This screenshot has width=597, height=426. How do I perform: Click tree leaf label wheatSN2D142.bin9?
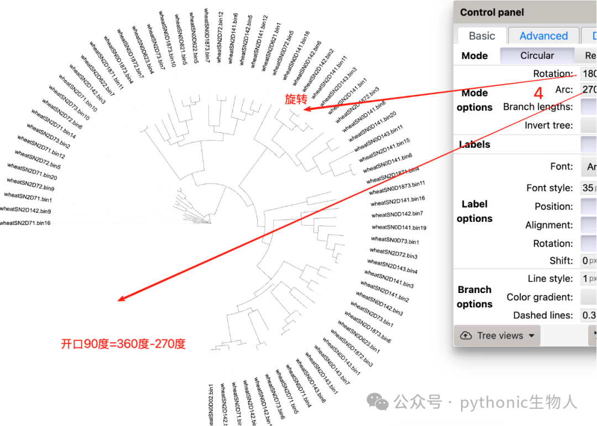(25, 209)
